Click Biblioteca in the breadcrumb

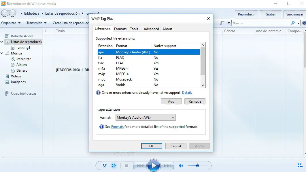[32, 13]
